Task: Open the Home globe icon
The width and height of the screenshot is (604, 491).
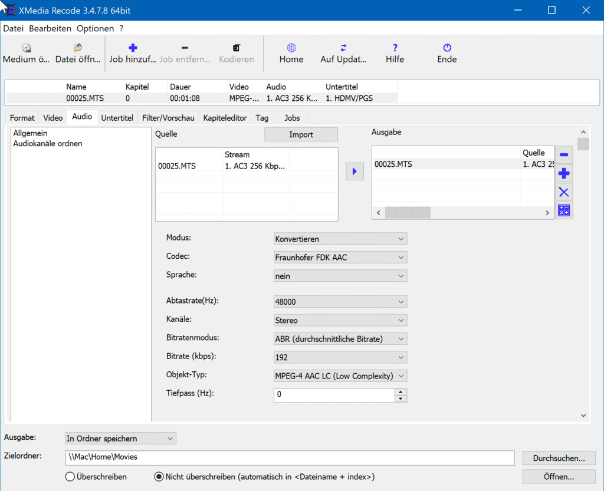Action: click(291, 48)
